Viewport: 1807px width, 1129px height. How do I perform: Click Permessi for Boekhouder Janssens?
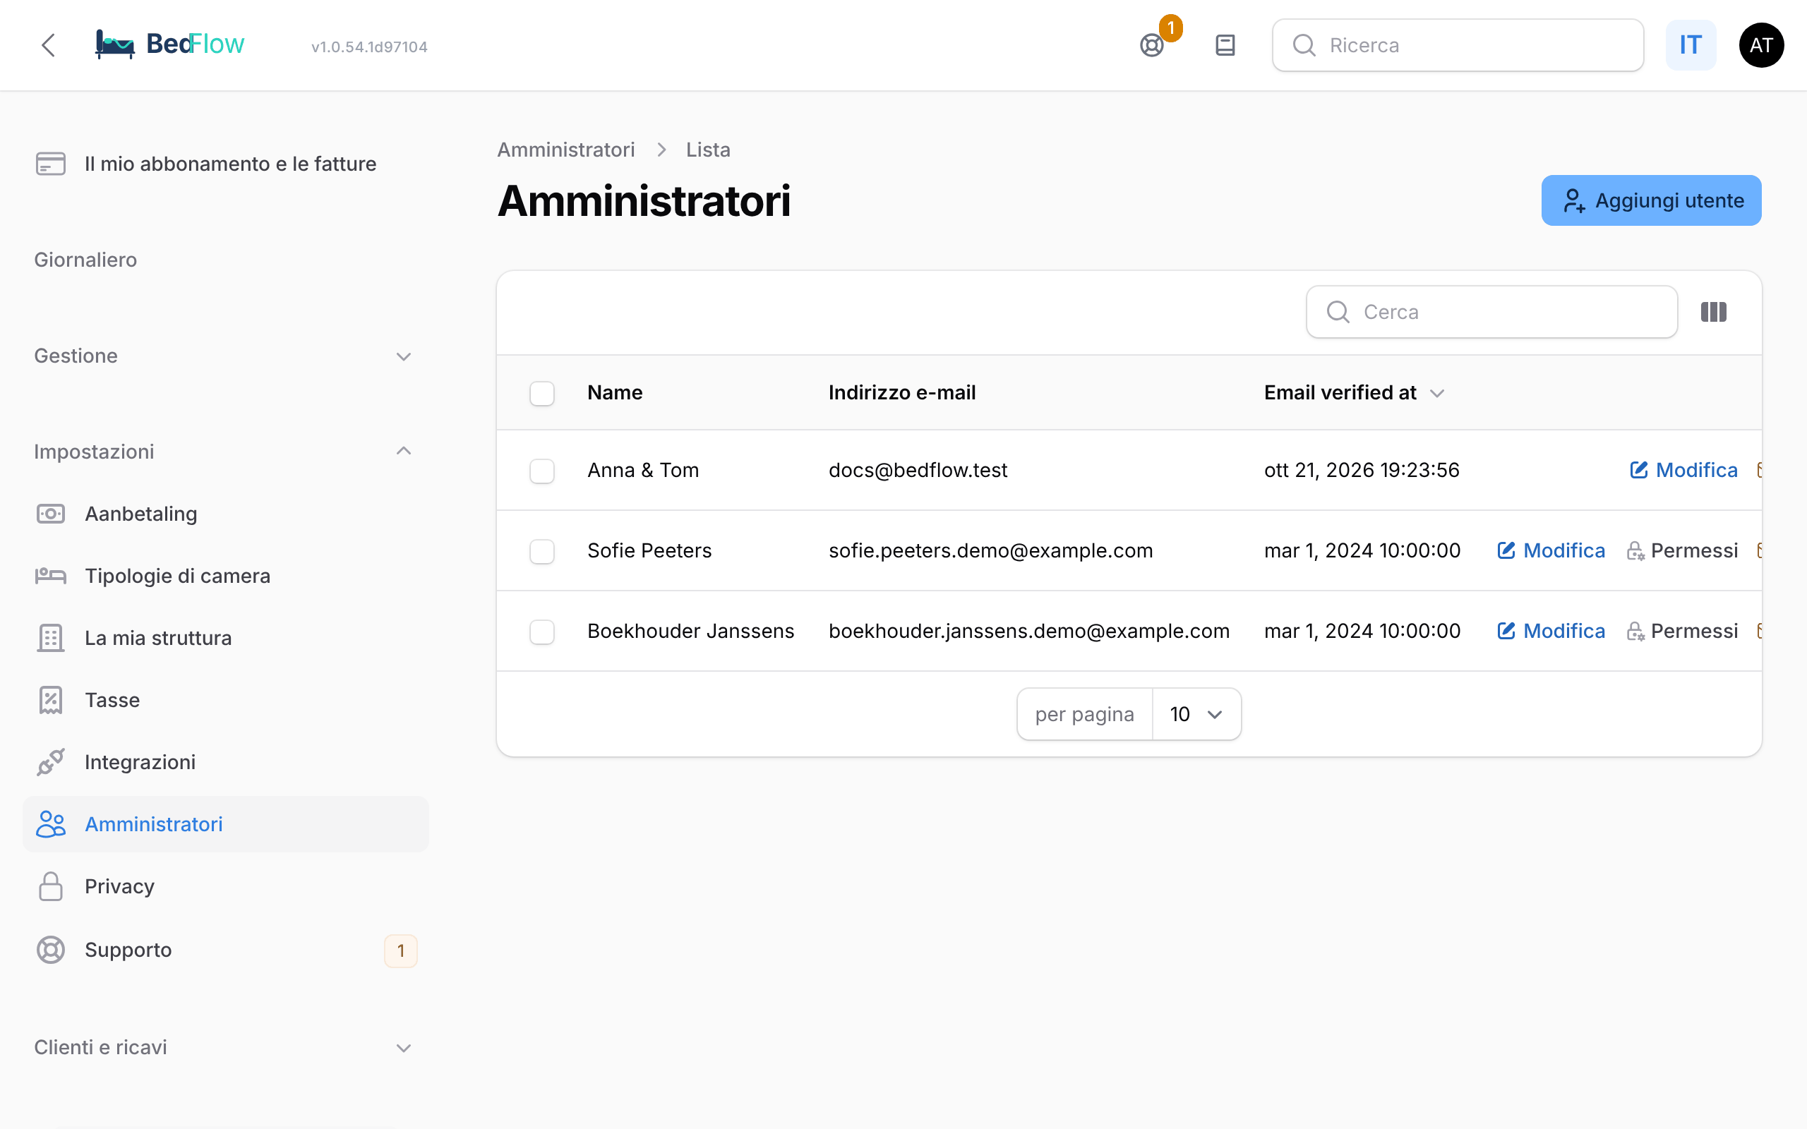point(1682,631)
